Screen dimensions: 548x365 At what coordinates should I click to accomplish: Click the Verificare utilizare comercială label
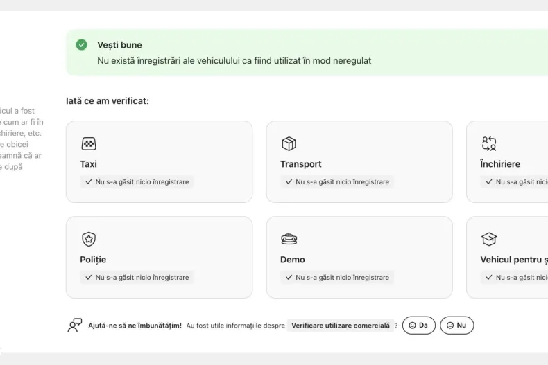point(340,326)
